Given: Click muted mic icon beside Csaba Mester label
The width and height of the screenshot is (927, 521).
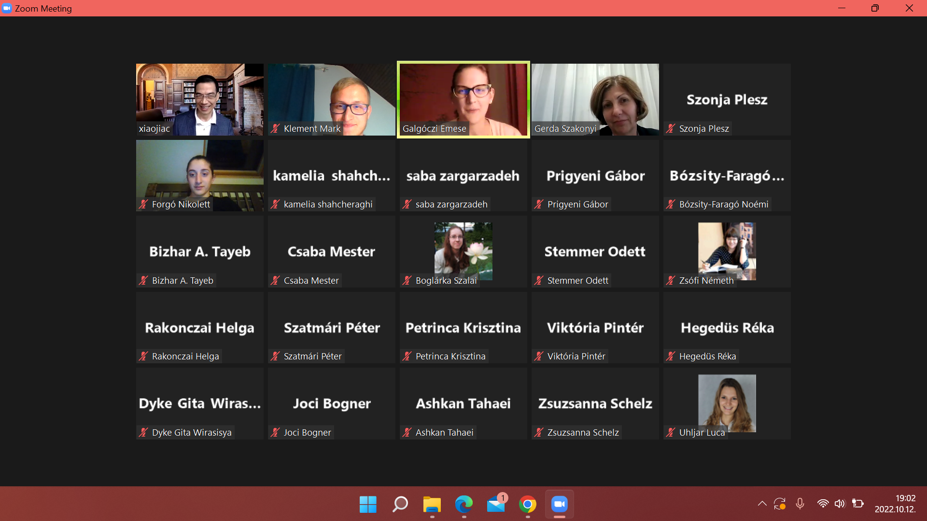Looking at the screenshot, I should pyautogui.click(x=275, y=280).
